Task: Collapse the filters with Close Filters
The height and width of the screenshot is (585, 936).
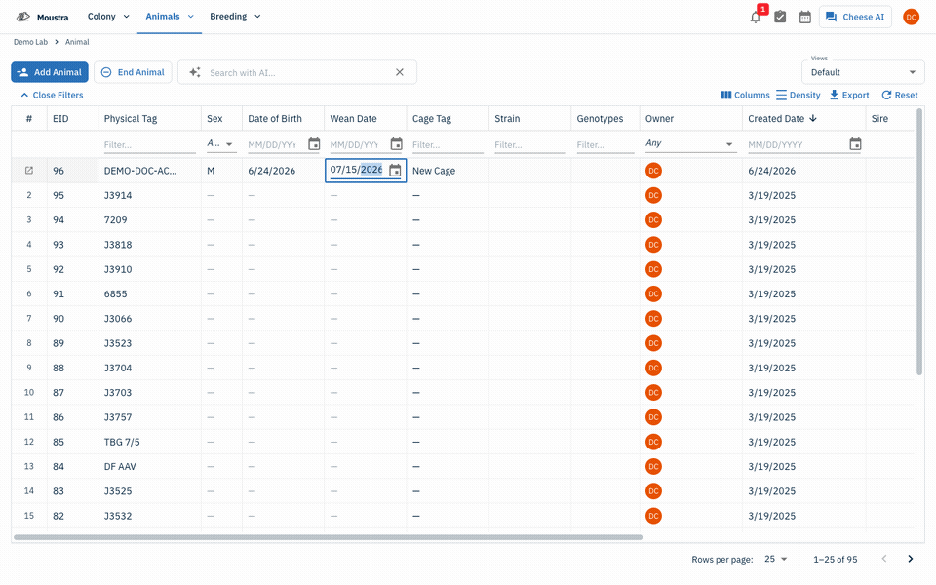Action: [x=52, y=95]
